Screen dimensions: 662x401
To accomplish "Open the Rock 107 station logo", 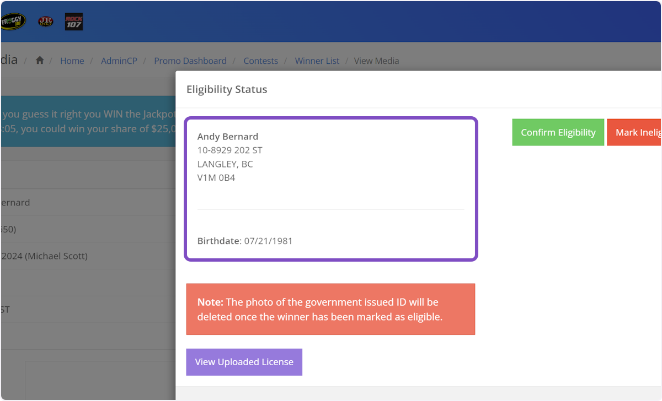I will click(x=73, y=21).
